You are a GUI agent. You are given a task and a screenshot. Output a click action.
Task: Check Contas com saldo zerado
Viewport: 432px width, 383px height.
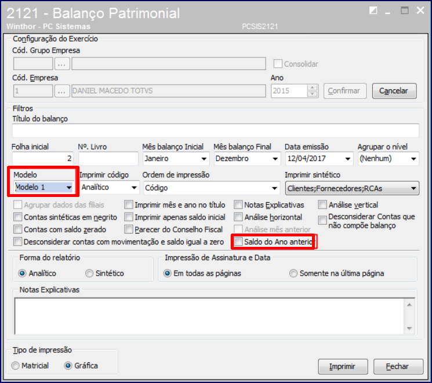[x=17, y=229]
